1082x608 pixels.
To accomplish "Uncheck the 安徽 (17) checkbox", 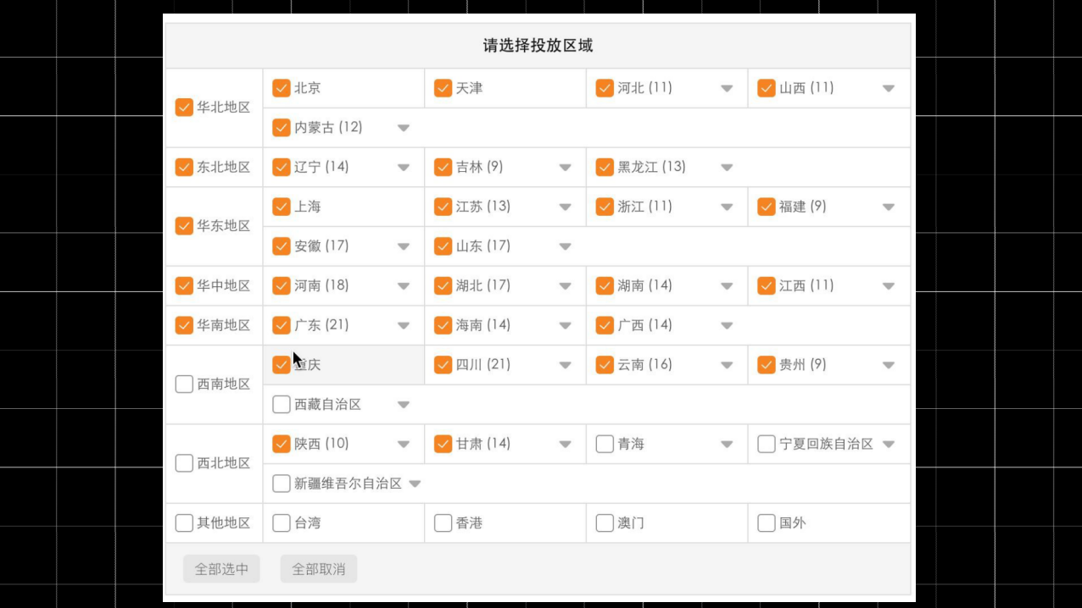I will [282, 246].
